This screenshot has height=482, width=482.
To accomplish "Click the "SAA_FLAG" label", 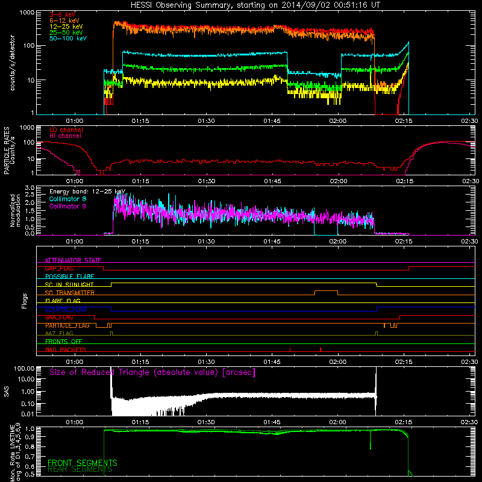I will [x=59, y=318].
